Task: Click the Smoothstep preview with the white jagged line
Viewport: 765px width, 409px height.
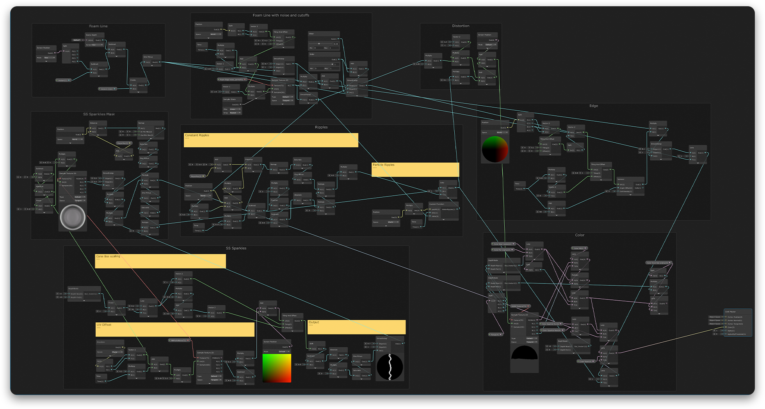Action: point(390,367)
